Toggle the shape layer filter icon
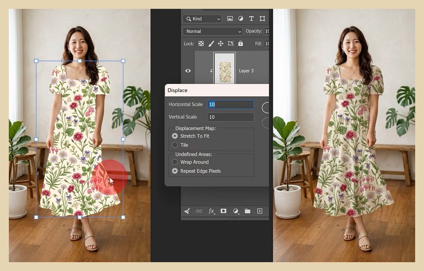Viewport: 424px width, 271px height. 262,19
